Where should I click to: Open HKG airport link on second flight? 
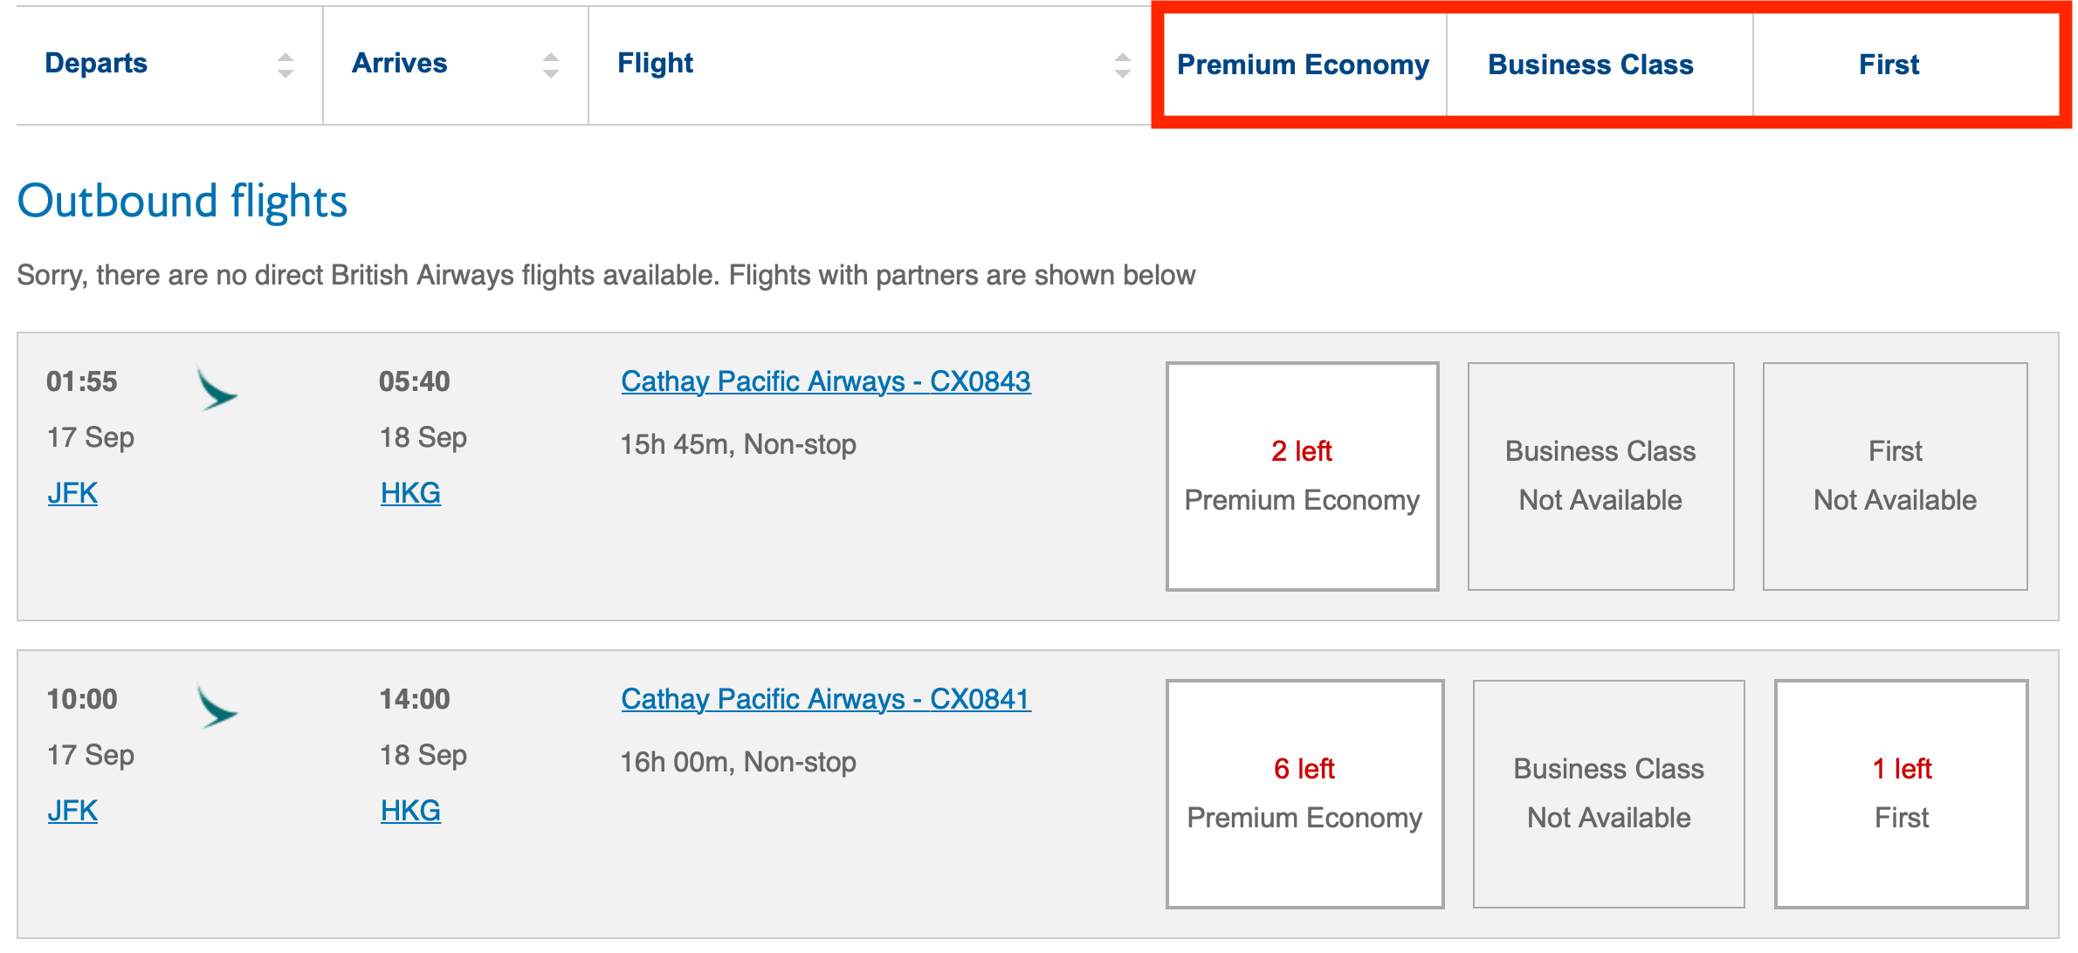point(410,811)
